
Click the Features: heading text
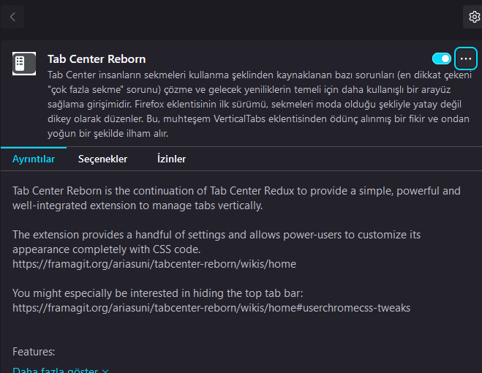coord(34,352)
